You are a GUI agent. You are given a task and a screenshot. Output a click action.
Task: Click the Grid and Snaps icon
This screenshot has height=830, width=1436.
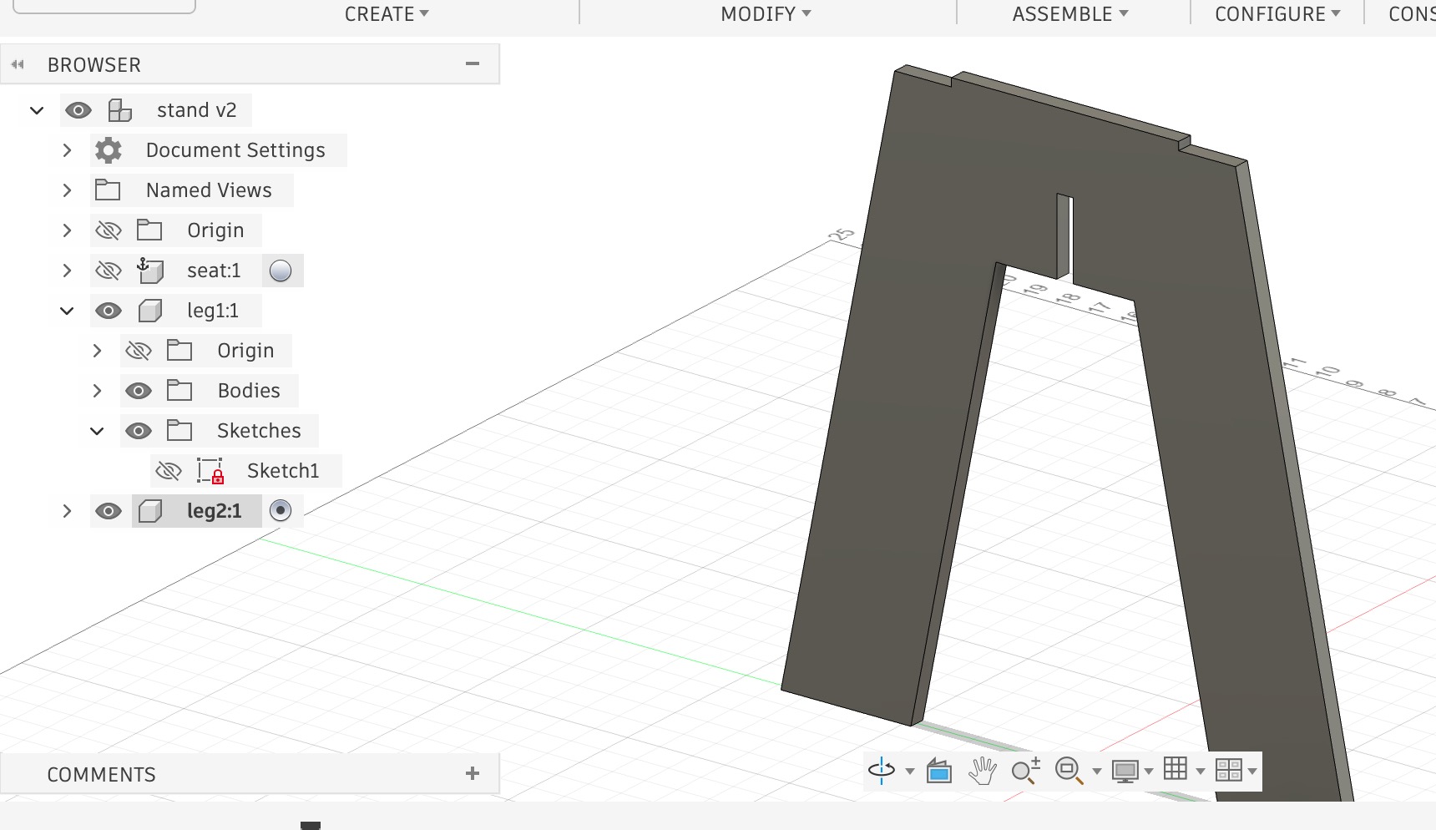1176,769
